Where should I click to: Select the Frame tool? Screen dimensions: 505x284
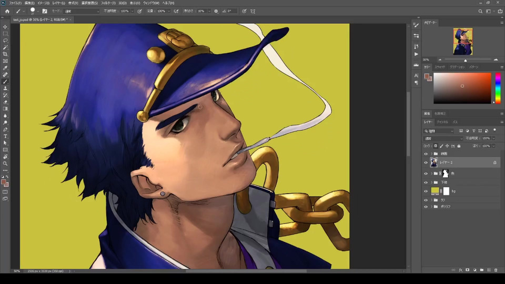click(5, 61)
